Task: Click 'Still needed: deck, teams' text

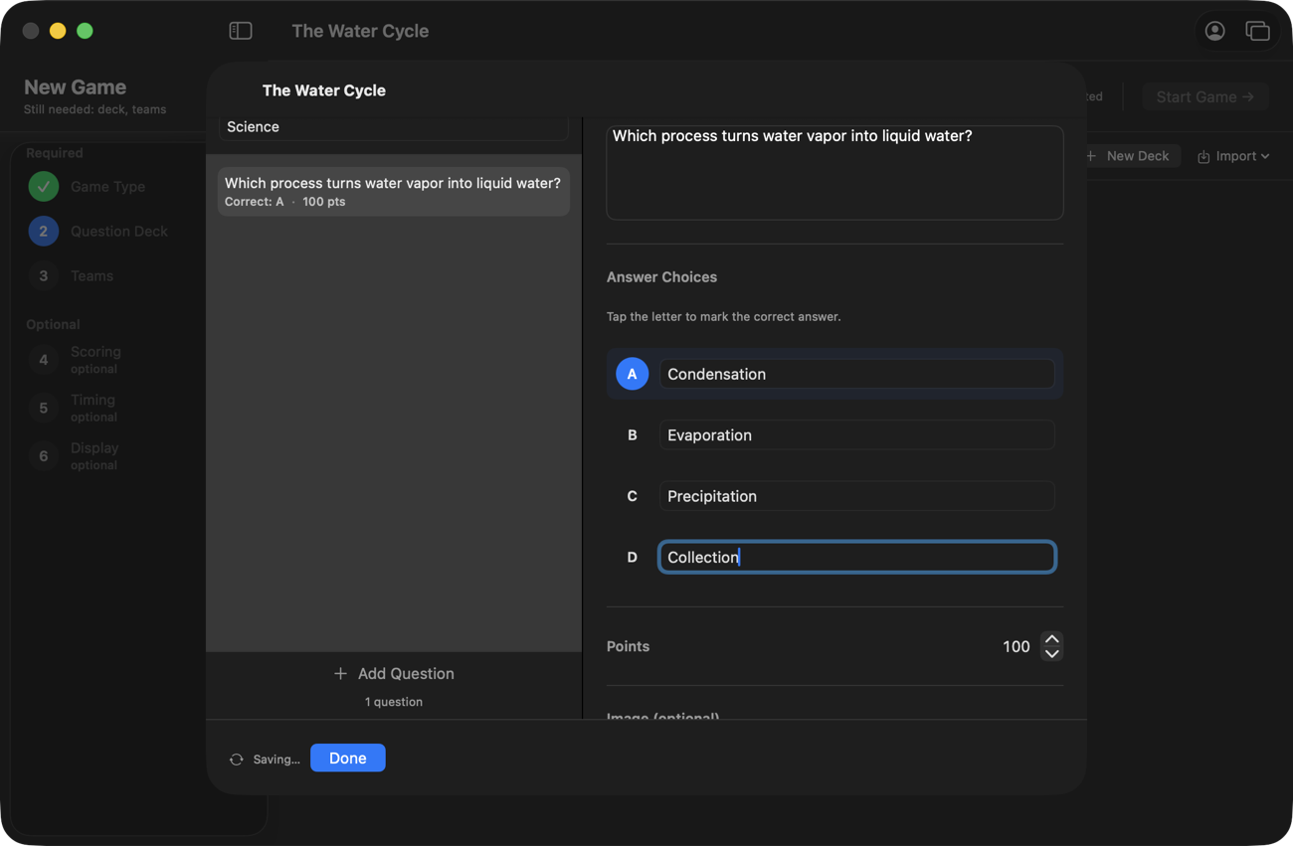Action: (x=95, y=110)
